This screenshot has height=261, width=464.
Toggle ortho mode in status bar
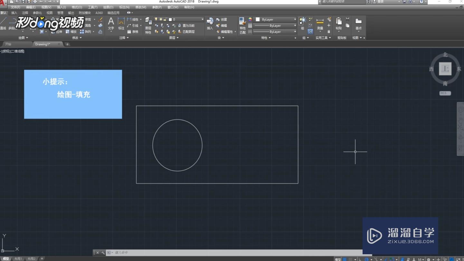coord(360,259)
